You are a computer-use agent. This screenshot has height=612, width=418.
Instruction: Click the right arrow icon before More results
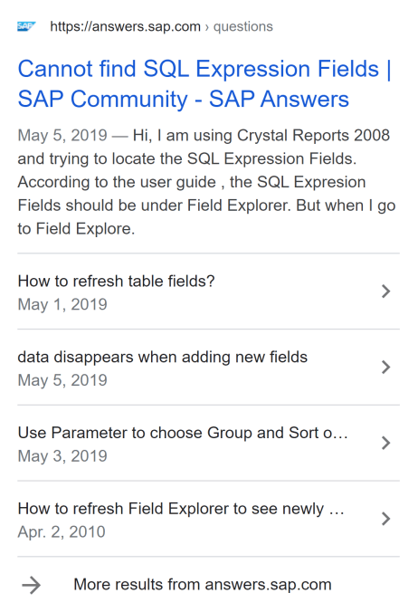point(31,585)
